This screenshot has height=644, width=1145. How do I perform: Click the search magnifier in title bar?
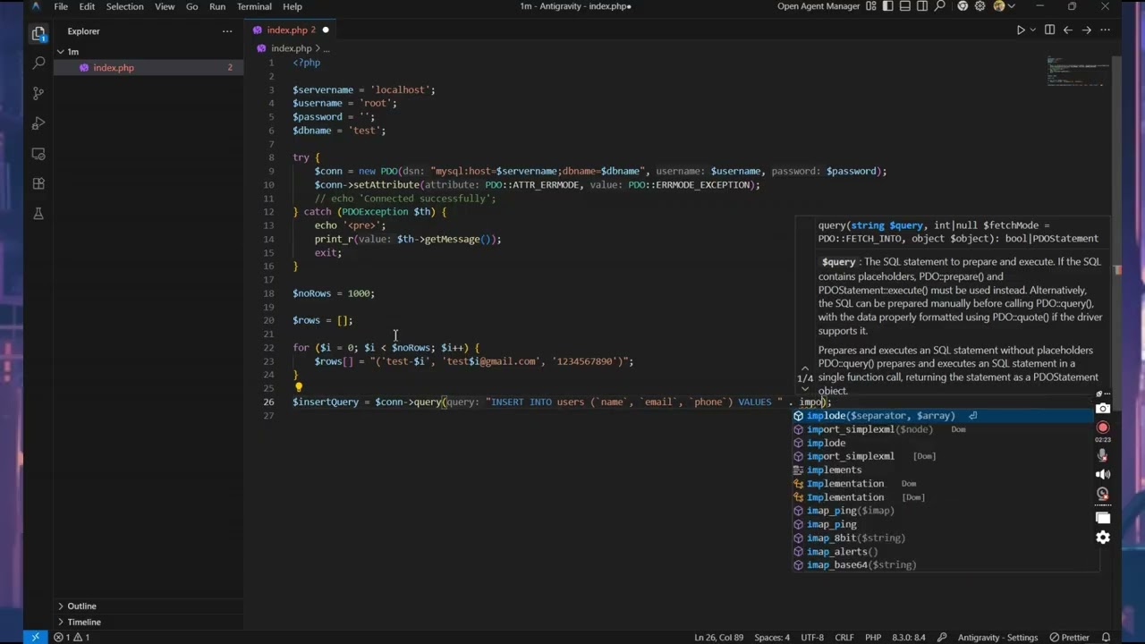pyautogui.click(x=940, y=6)
